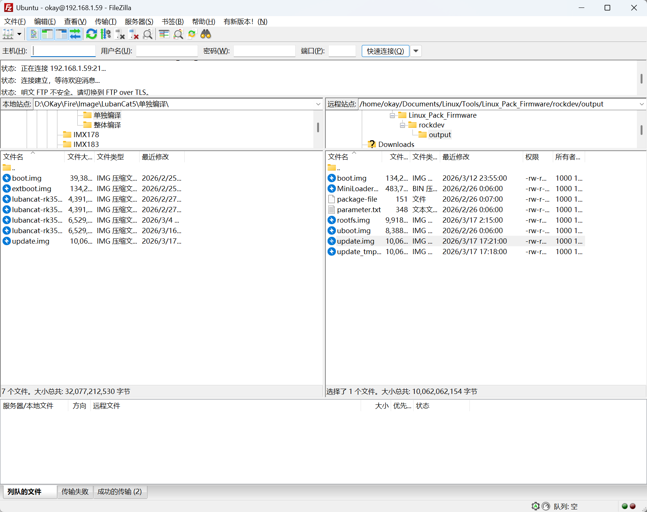Toggle the remote directory tree view
This screenshot has width=647, height=512.
point(61,34)
